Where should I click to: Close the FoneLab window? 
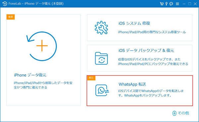coord(195,4)
